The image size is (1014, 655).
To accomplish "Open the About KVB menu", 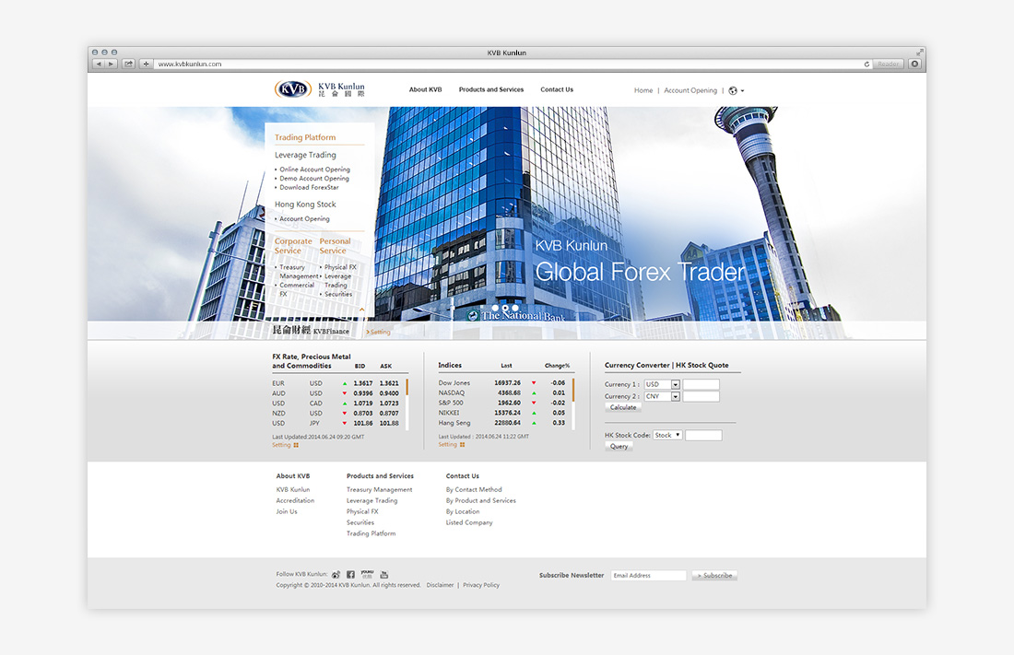I will tap(425, 90).
